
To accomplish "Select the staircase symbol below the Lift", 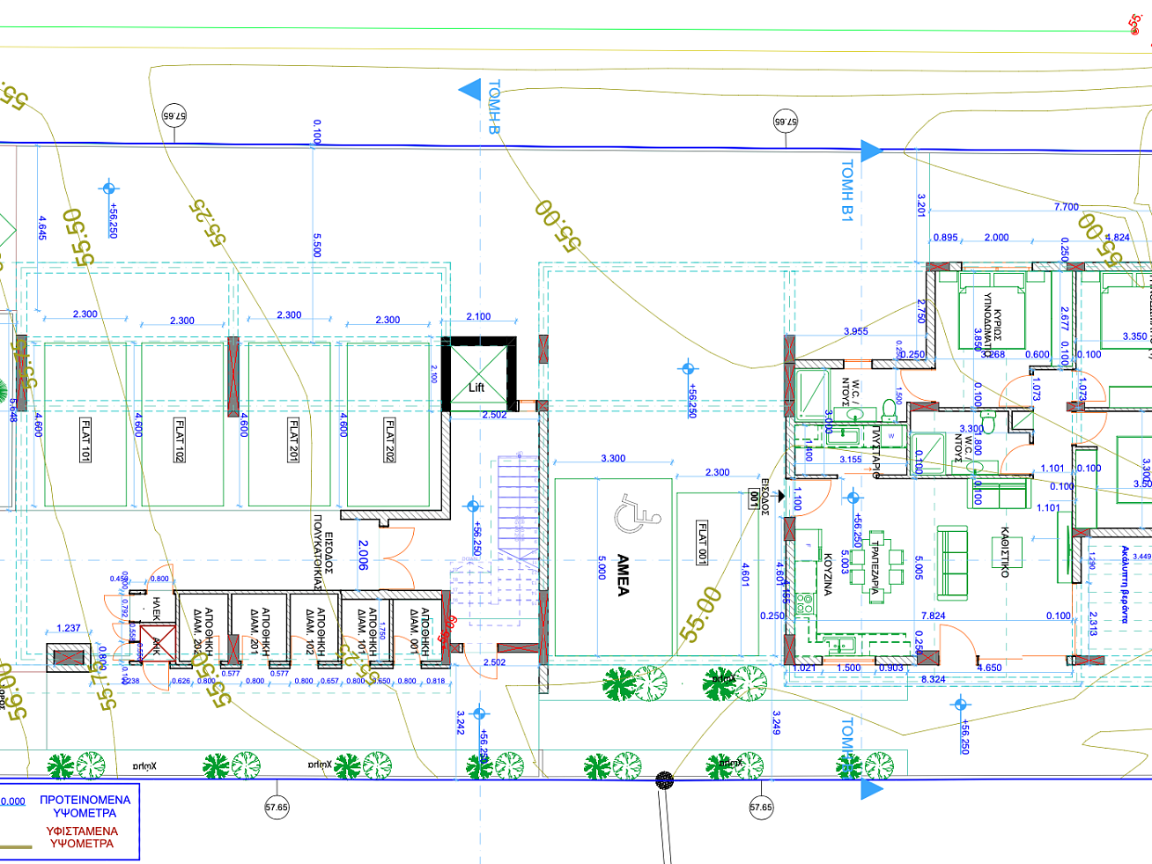I will click(518, 506).
